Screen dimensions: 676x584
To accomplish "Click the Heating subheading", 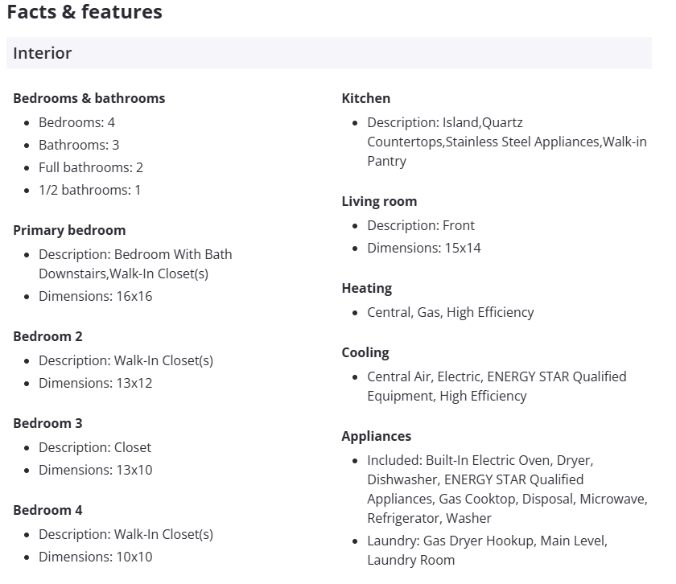I will (x=366, y=288).
